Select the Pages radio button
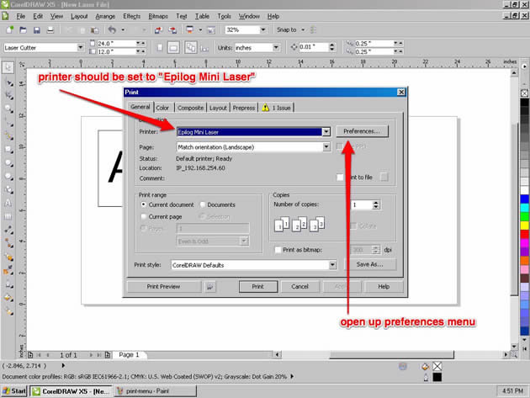Image resolution: width=530 pixels, height=398 pixels. point(144,229)
